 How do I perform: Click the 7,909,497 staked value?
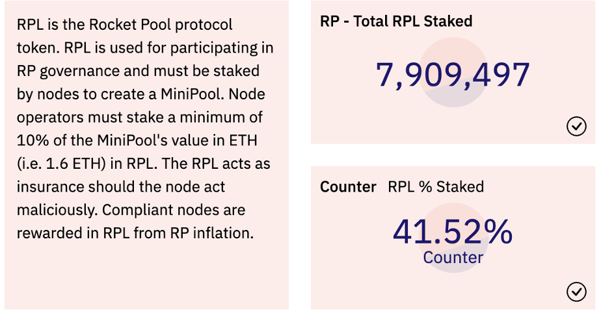tap(453, 75)
